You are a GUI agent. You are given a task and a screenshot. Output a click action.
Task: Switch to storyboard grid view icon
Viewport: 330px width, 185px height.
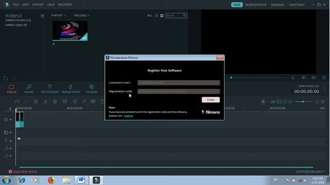coord(323,102)
